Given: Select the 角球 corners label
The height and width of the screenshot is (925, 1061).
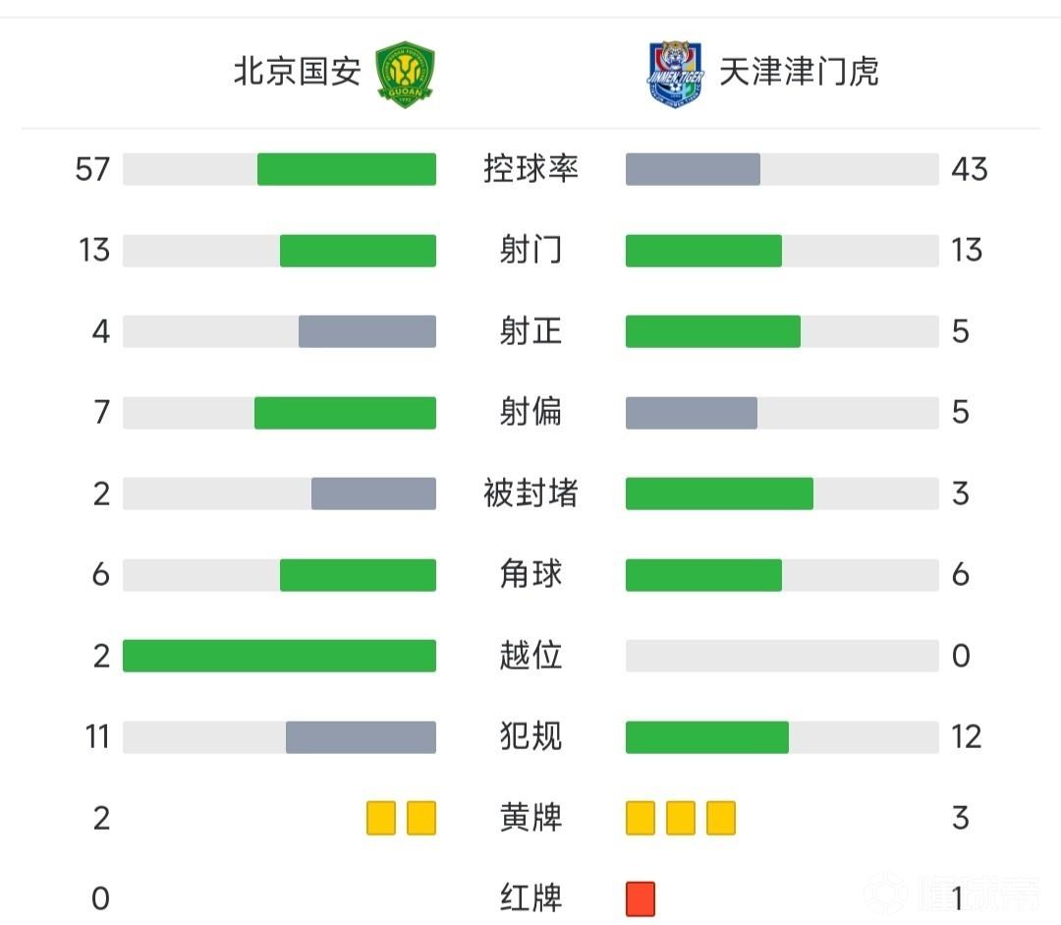Looking at the screenshot, I should coord(530,574).
